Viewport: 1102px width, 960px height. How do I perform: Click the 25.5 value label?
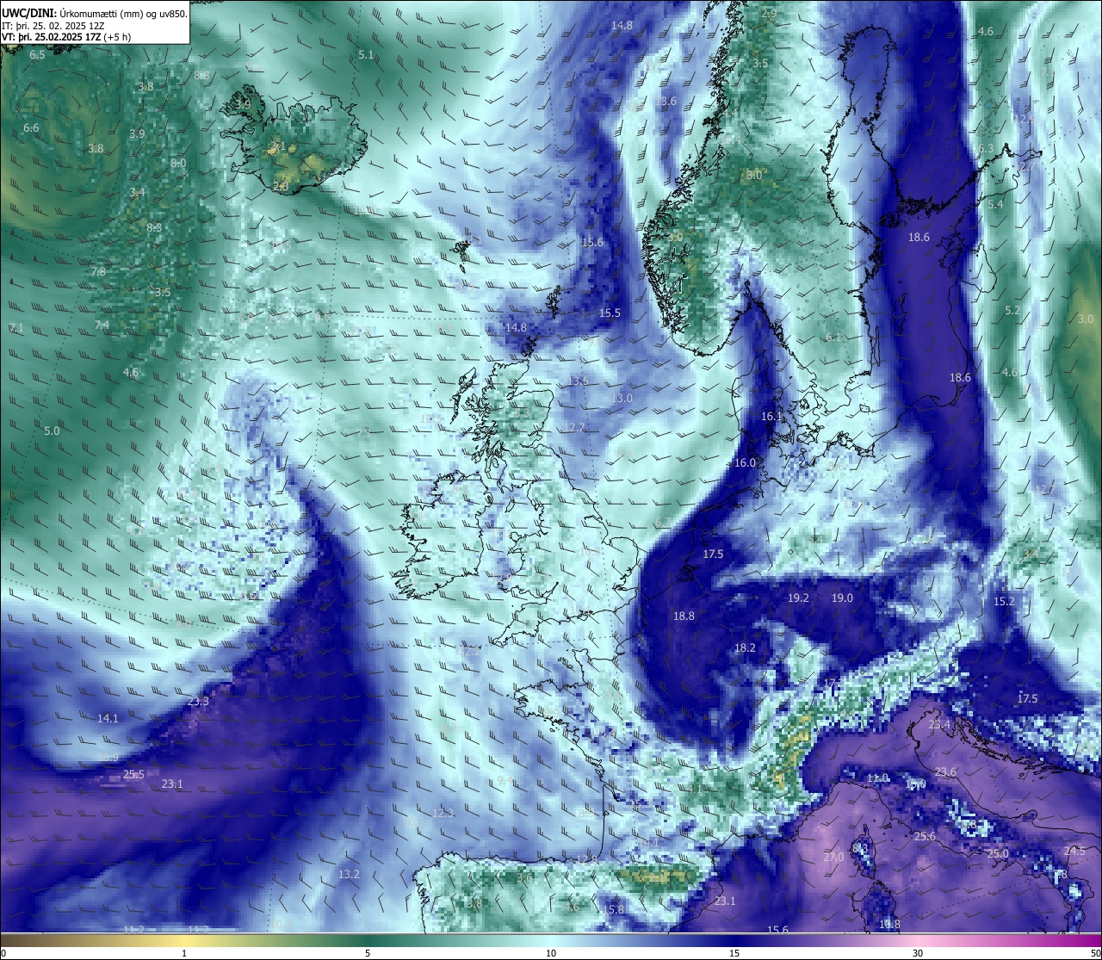click(x=133, y=775)
